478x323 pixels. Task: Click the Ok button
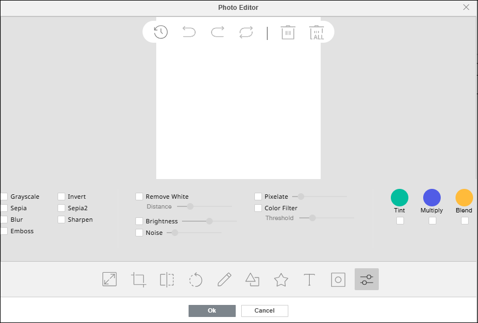(212, 311)
